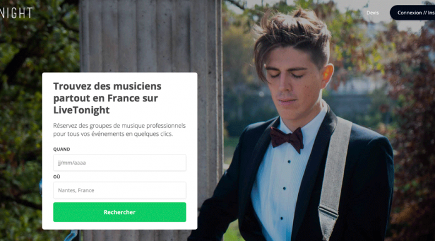
Task: Click the musician's face in hero photo
Action: click(x=291, y=82)
